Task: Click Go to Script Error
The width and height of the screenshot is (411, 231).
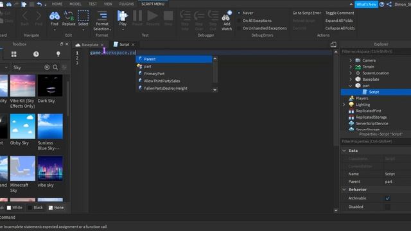Action: pyautogui.click(x=306, y=13)
